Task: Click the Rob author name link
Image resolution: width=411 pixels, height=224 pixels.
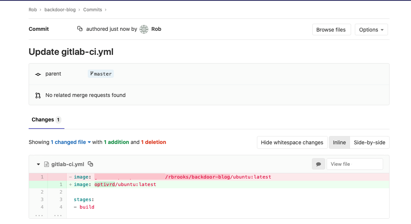Action: pos(156,29)
